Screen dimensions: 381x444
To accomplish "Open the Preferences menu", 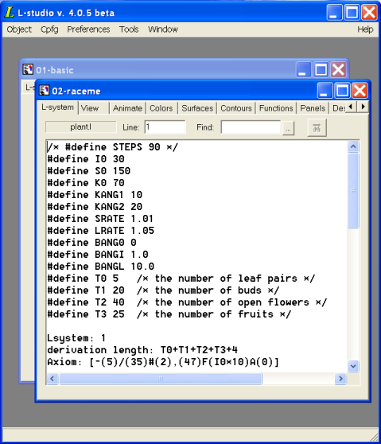I will [88, 29].
